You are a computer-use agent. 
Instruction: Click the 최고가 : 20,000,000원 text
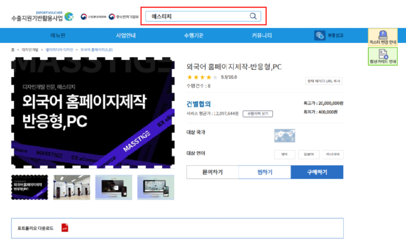coord(323,103)
